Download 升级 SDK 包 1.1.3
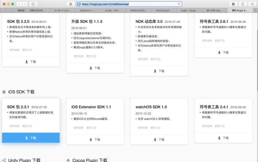Viewport: 258px width, 162px height. pos(95,68)
